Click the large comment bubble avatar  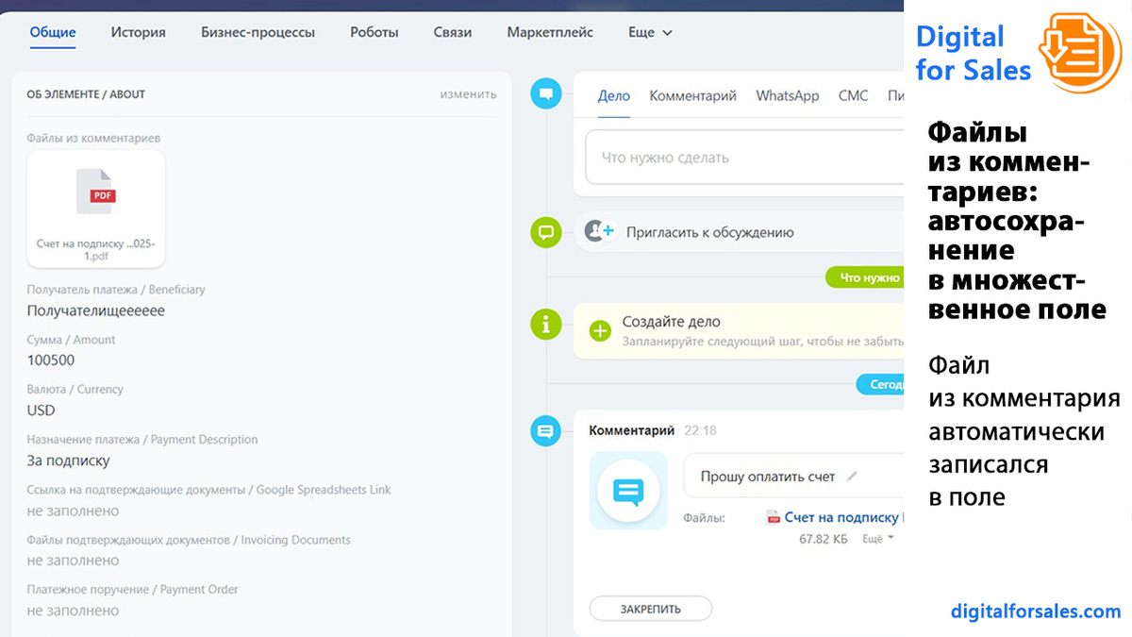pyautogui.click(x=628, y=491)
